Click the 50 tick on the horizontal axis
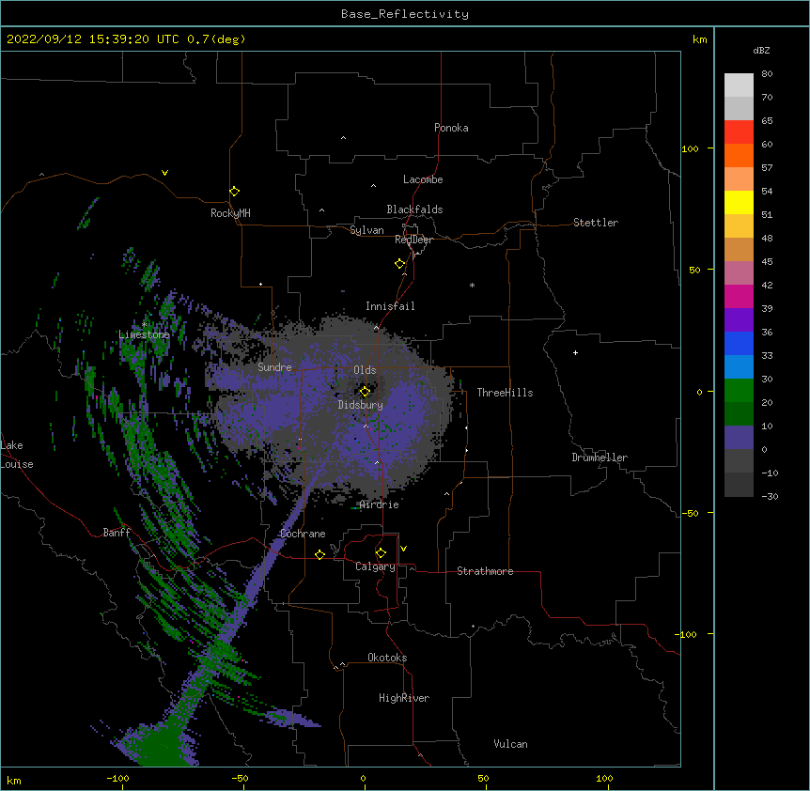 pyautogui.click(x=483, y=779)
